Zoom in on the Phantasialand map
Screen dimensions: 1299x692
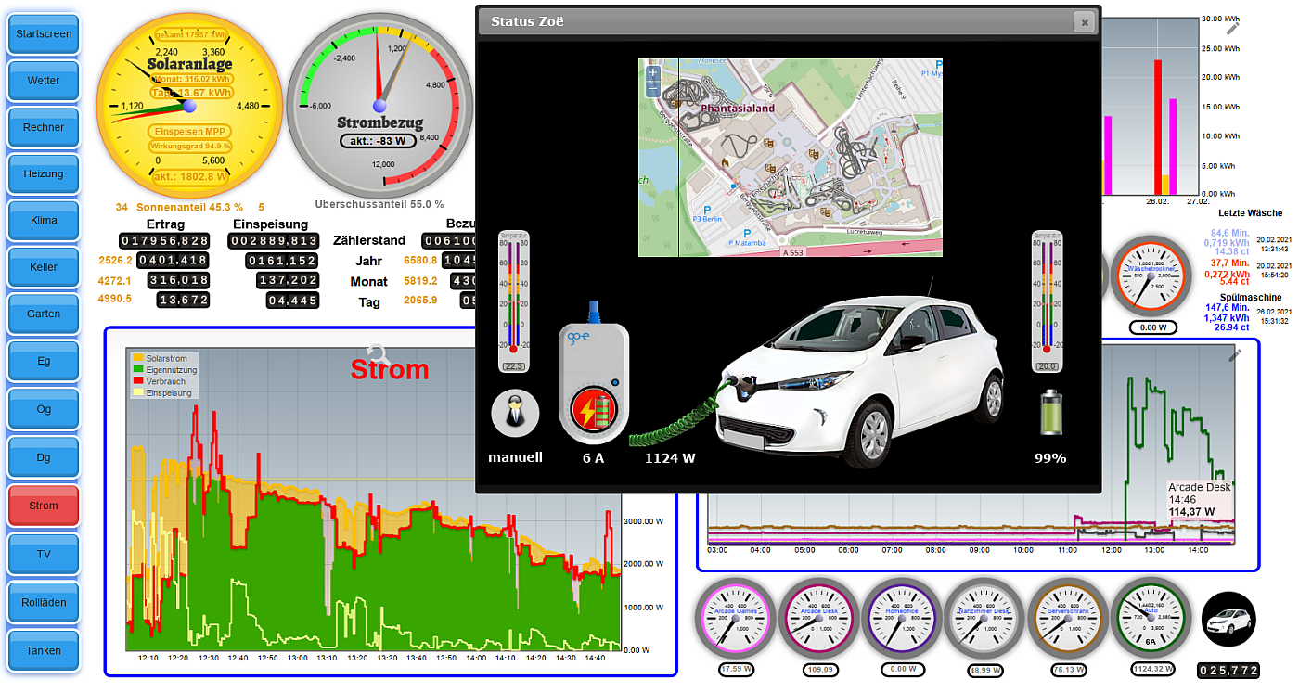(652, 73)
